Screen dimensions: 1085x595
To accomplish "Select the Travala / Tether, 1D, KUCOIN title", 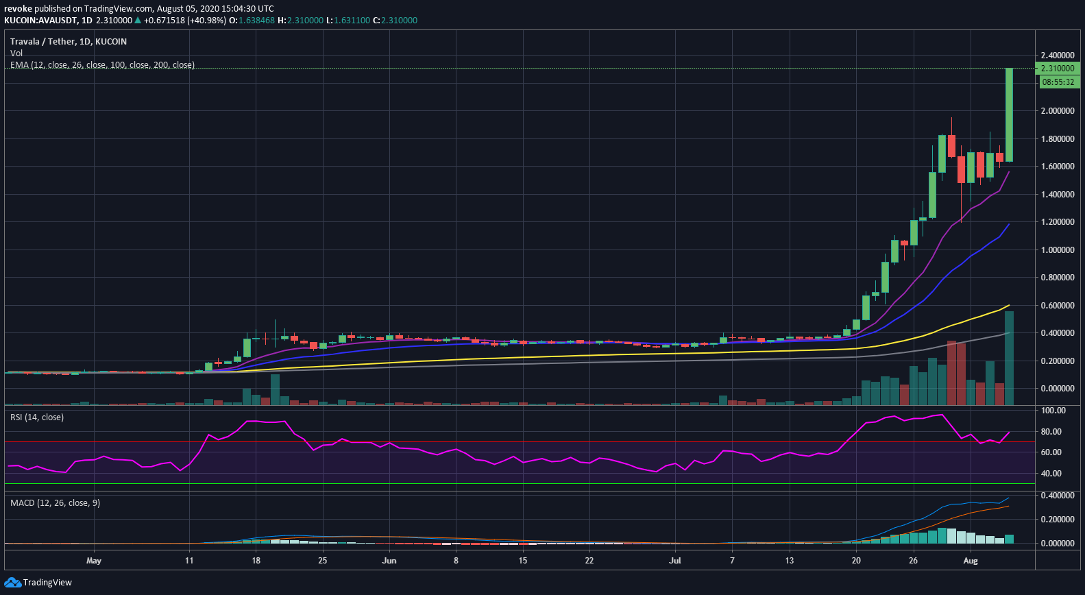I will pos(69,42).
